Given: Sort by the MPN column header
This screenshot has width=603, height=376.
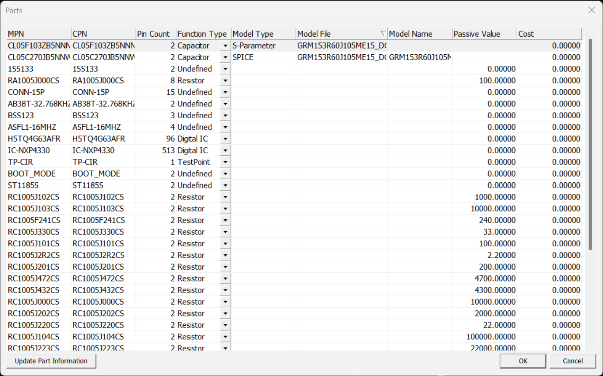Looking at the screenshot, I should [x=38, y=34].
